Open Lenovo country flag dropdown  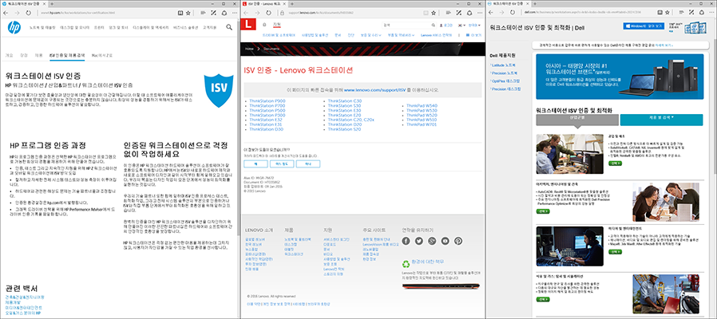461,26
